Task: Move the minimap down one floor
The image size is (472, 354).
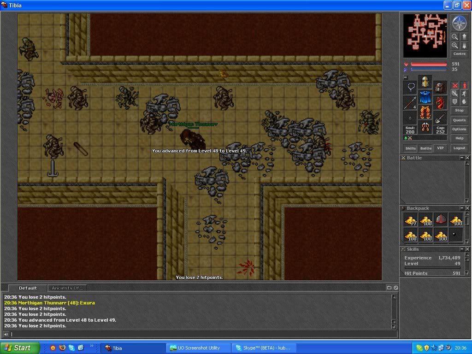Action: click(464, 46)
